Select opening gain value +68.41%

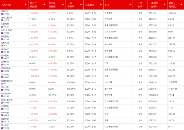pyautogui.click(x=34, y=51)
